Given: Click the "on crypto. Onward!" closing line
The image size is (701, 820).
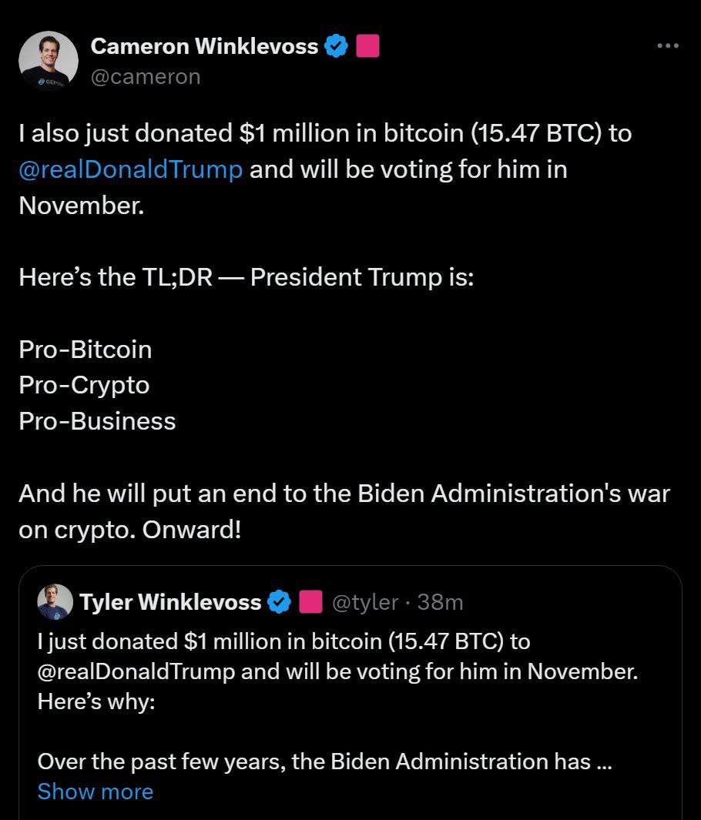Looking at the screenshot, I should 129,530.
